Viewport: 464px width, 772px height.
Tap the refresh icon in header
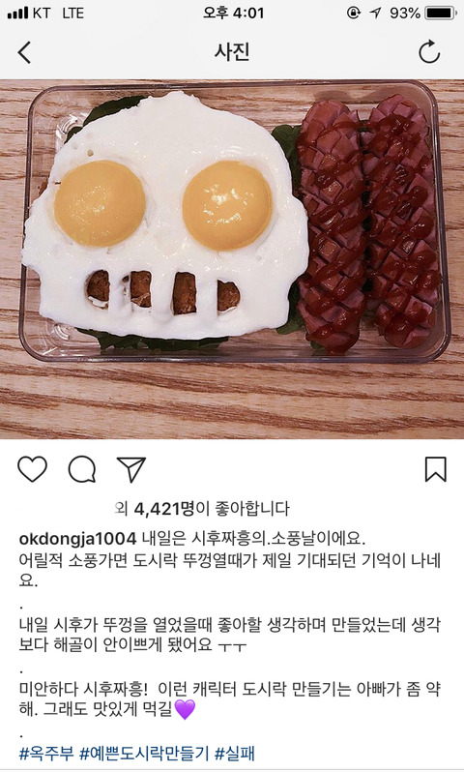[x=428, y=51]
